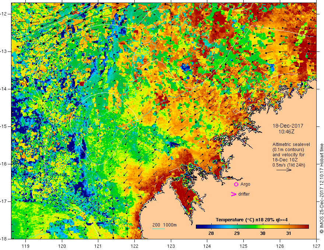Click the longitude axis label '127'
The image size is (324, 250).
point(316,246)
